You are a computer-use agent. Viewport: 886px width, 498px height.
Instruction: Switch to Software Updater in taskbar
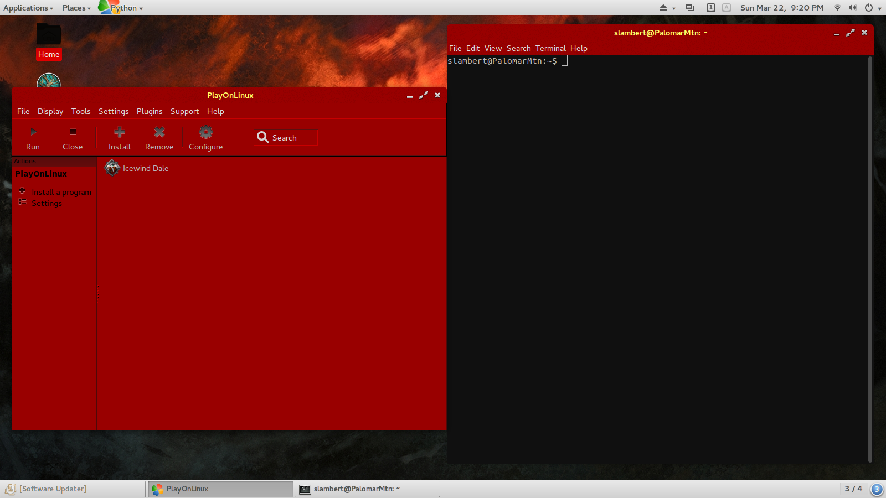click(73, 489)
